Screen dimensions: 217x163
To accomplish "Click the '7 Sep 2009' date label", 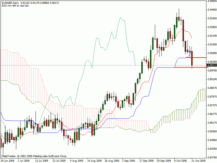I will coord(128,161).
